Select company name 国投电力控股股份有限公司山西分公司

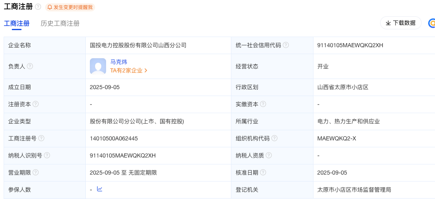click(138, 45)
